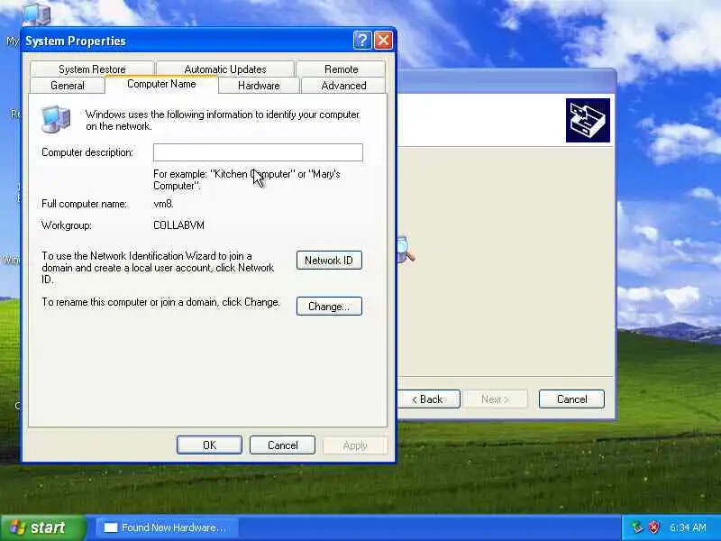Open the Start menu
721x541 pixels.
coord(42,527)
